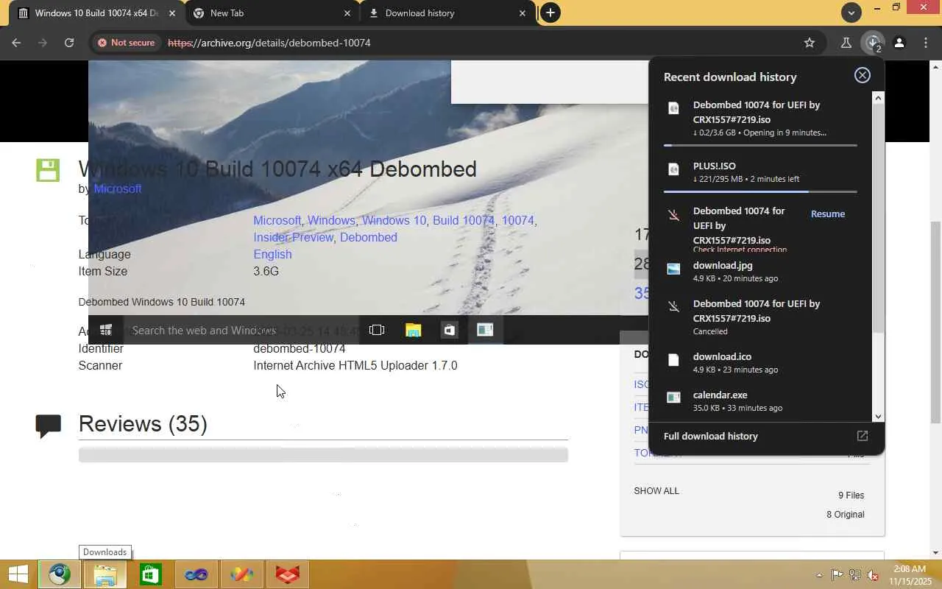Open the Chrome three-dot menu

click(926, 43)
